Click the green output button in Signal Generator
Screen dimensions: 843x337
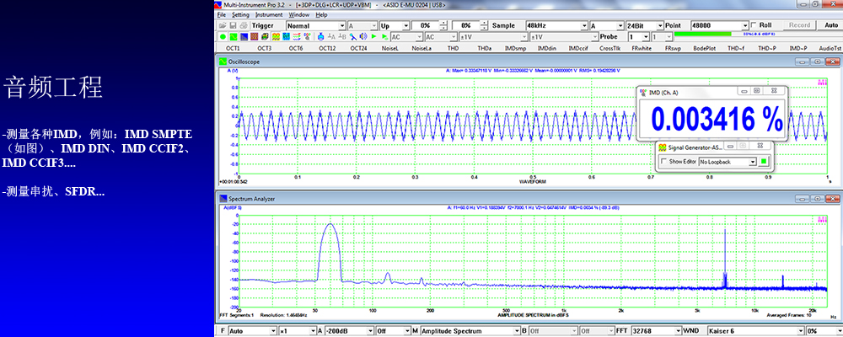point(763,161)
